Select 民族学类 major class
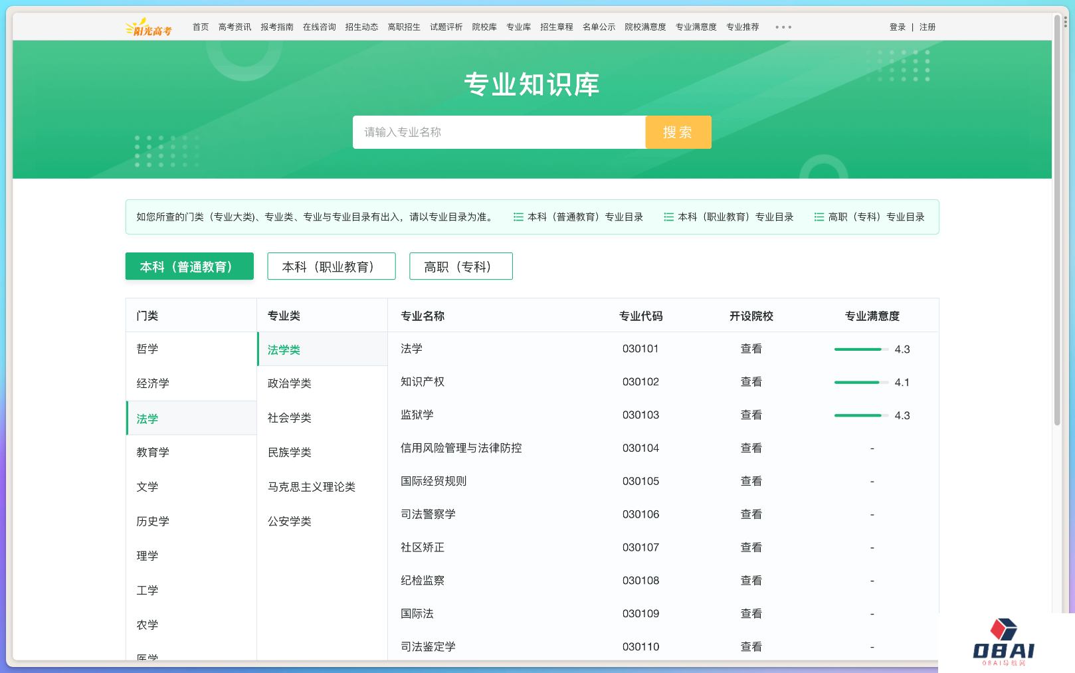The height and width of the screenshot is (673, 1075). point(322,452)
